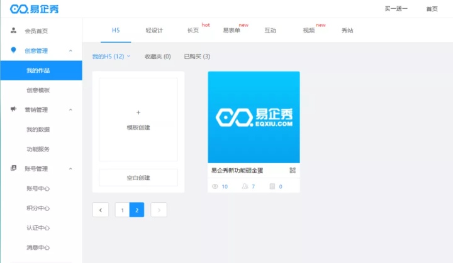Click the 首页 link in header
The image size is (453, 263).
click(432, 9)
